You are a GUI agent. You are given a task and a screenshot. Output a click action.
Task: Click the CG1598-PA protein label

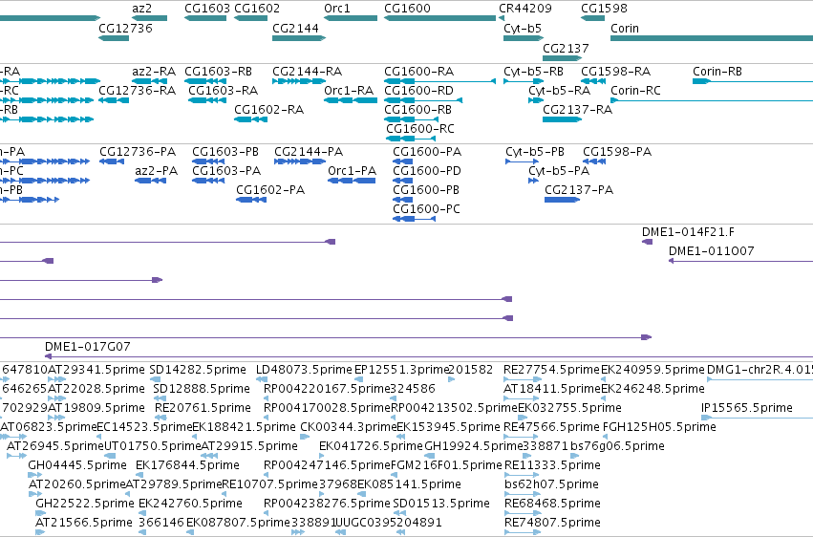point(617,152)
